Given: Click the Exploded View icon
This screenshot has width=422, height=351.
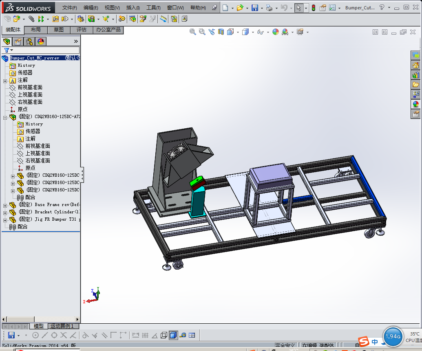Looking at the screenshot, I should tap(143, 19).
